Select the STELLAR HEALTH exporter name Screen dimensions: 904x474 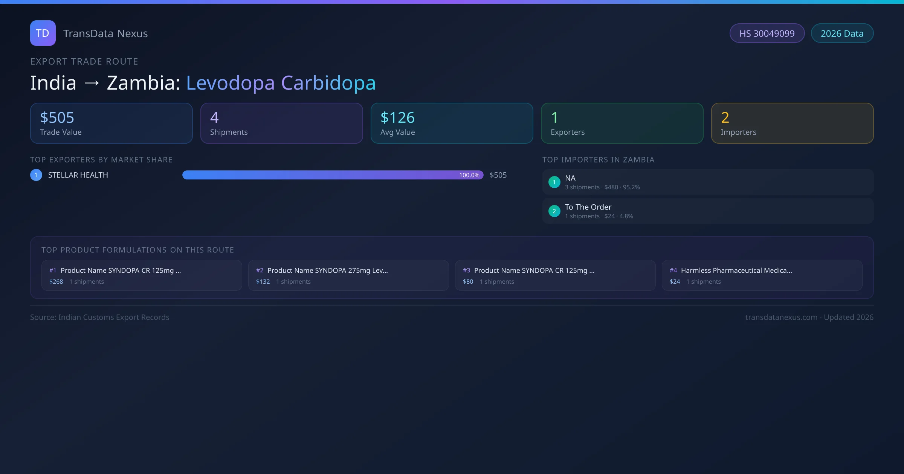coord(78,175)
